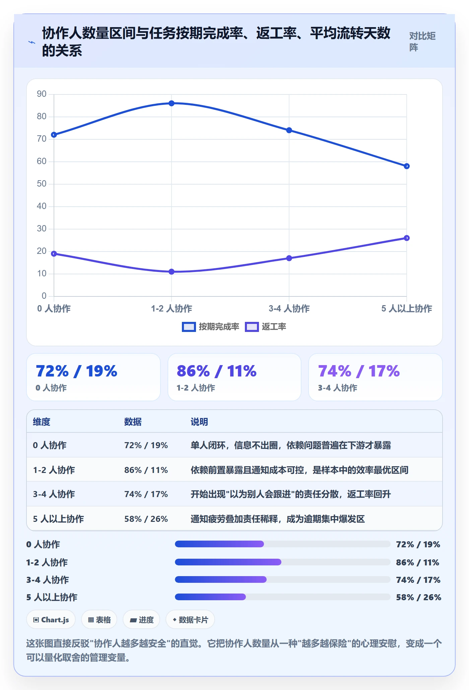The height and width of the screenshot is (690, 469).
Task: Click the 5 人以上协作 progress bar
Action: point(282,597)
